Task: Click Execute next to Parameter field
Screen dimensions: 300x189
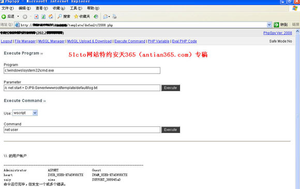Action: pos(171,88)
